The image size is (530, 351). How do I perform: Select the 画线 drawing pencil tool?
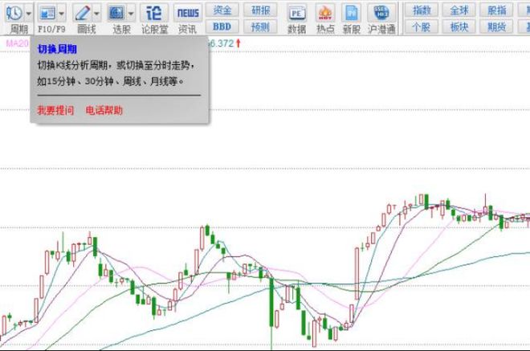[82, 13]
